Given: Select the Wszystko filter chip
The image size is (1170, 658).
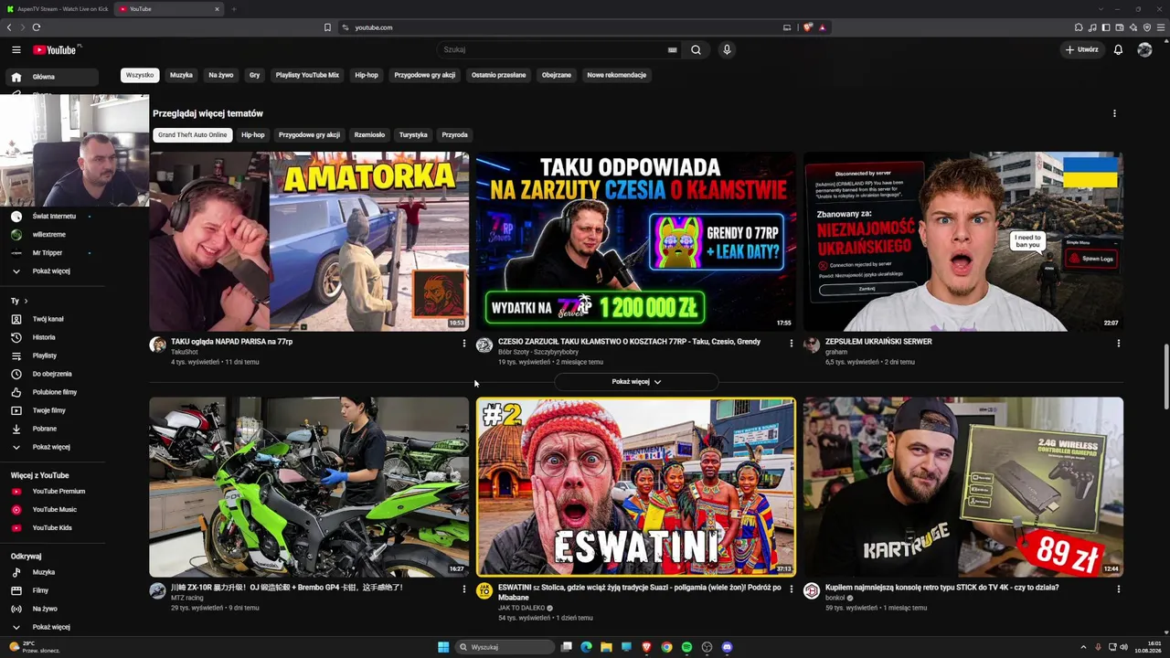Looking at the screenshot, I should (x=140, y=75).
